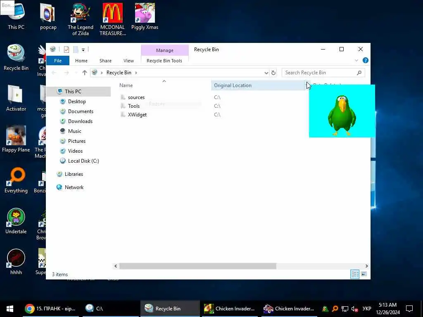Select MCDONAL TREASURE desktop shortcut
This screenshot has height=317, width=423.
point(112,19)
